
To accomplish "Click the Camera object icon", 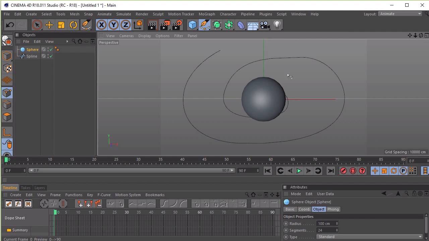I will click(265, 25).
